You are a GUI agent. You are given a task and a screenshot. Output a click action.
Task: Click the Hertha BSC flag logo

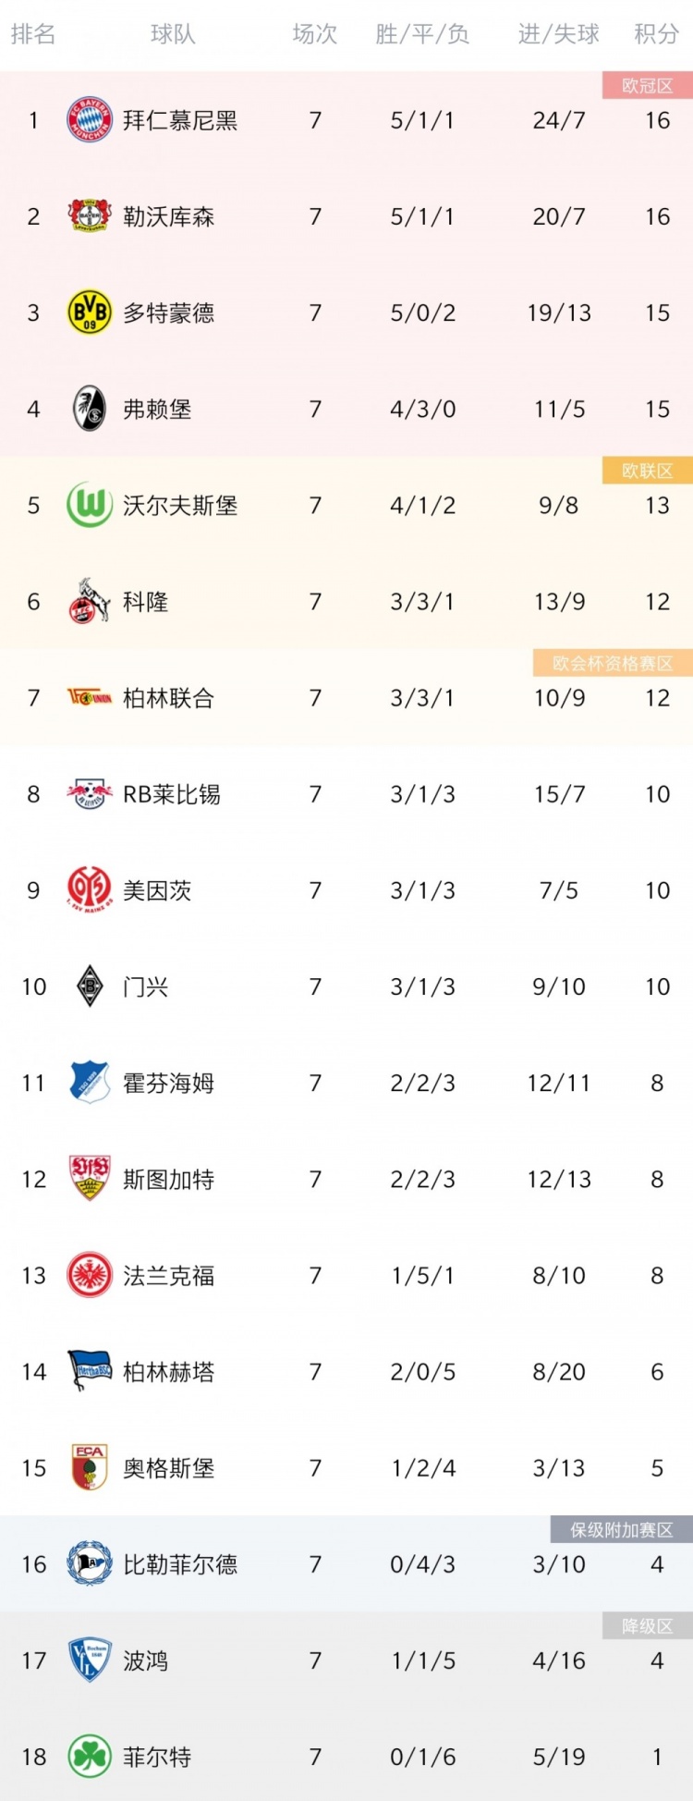[90, 1371]
